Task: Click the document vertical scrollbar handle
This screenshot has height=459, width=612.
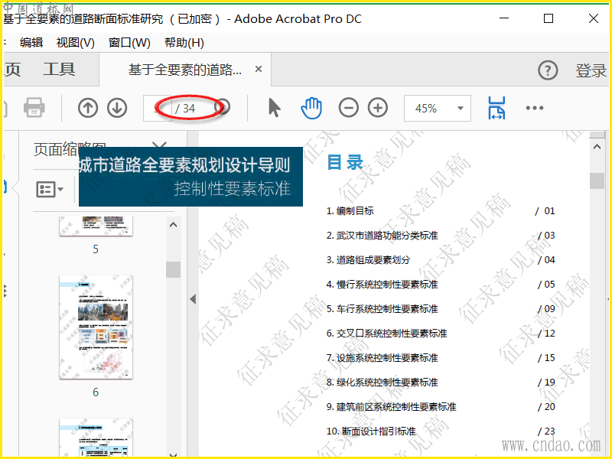Action: click(597, 181)
